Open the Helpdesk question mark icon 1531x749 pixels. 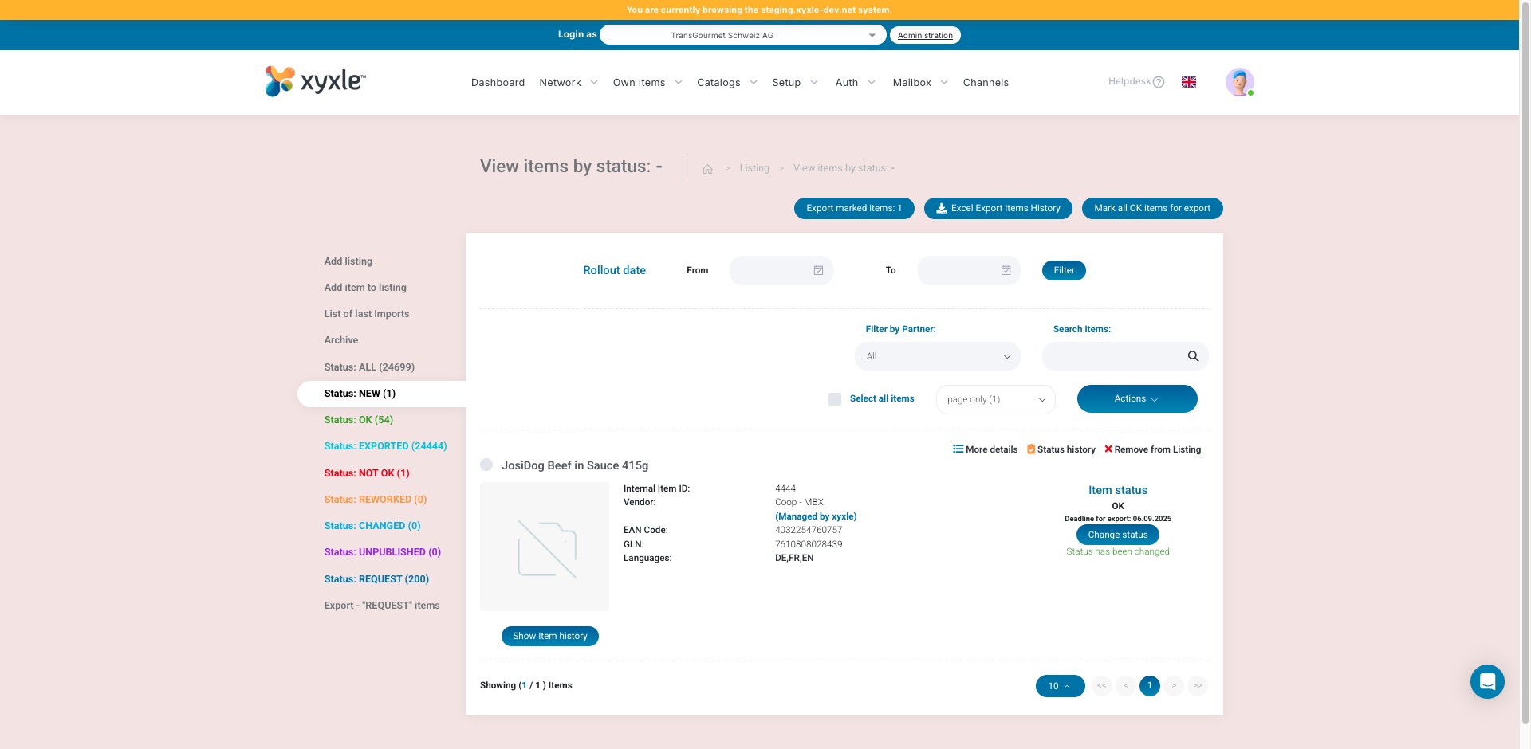pyautogui.click(x=1159, y=82)
